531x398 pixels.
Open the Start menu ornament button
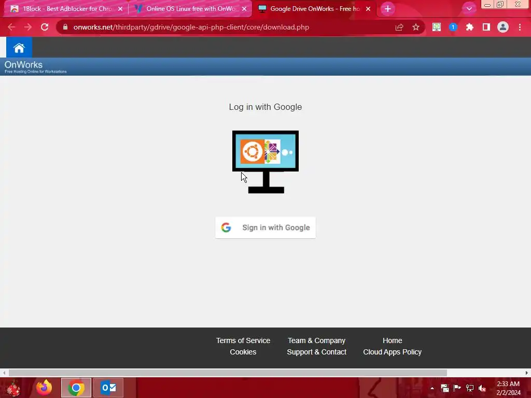13,388
